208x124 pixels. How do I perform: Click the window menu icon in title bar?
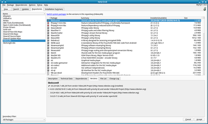(2, 2)
